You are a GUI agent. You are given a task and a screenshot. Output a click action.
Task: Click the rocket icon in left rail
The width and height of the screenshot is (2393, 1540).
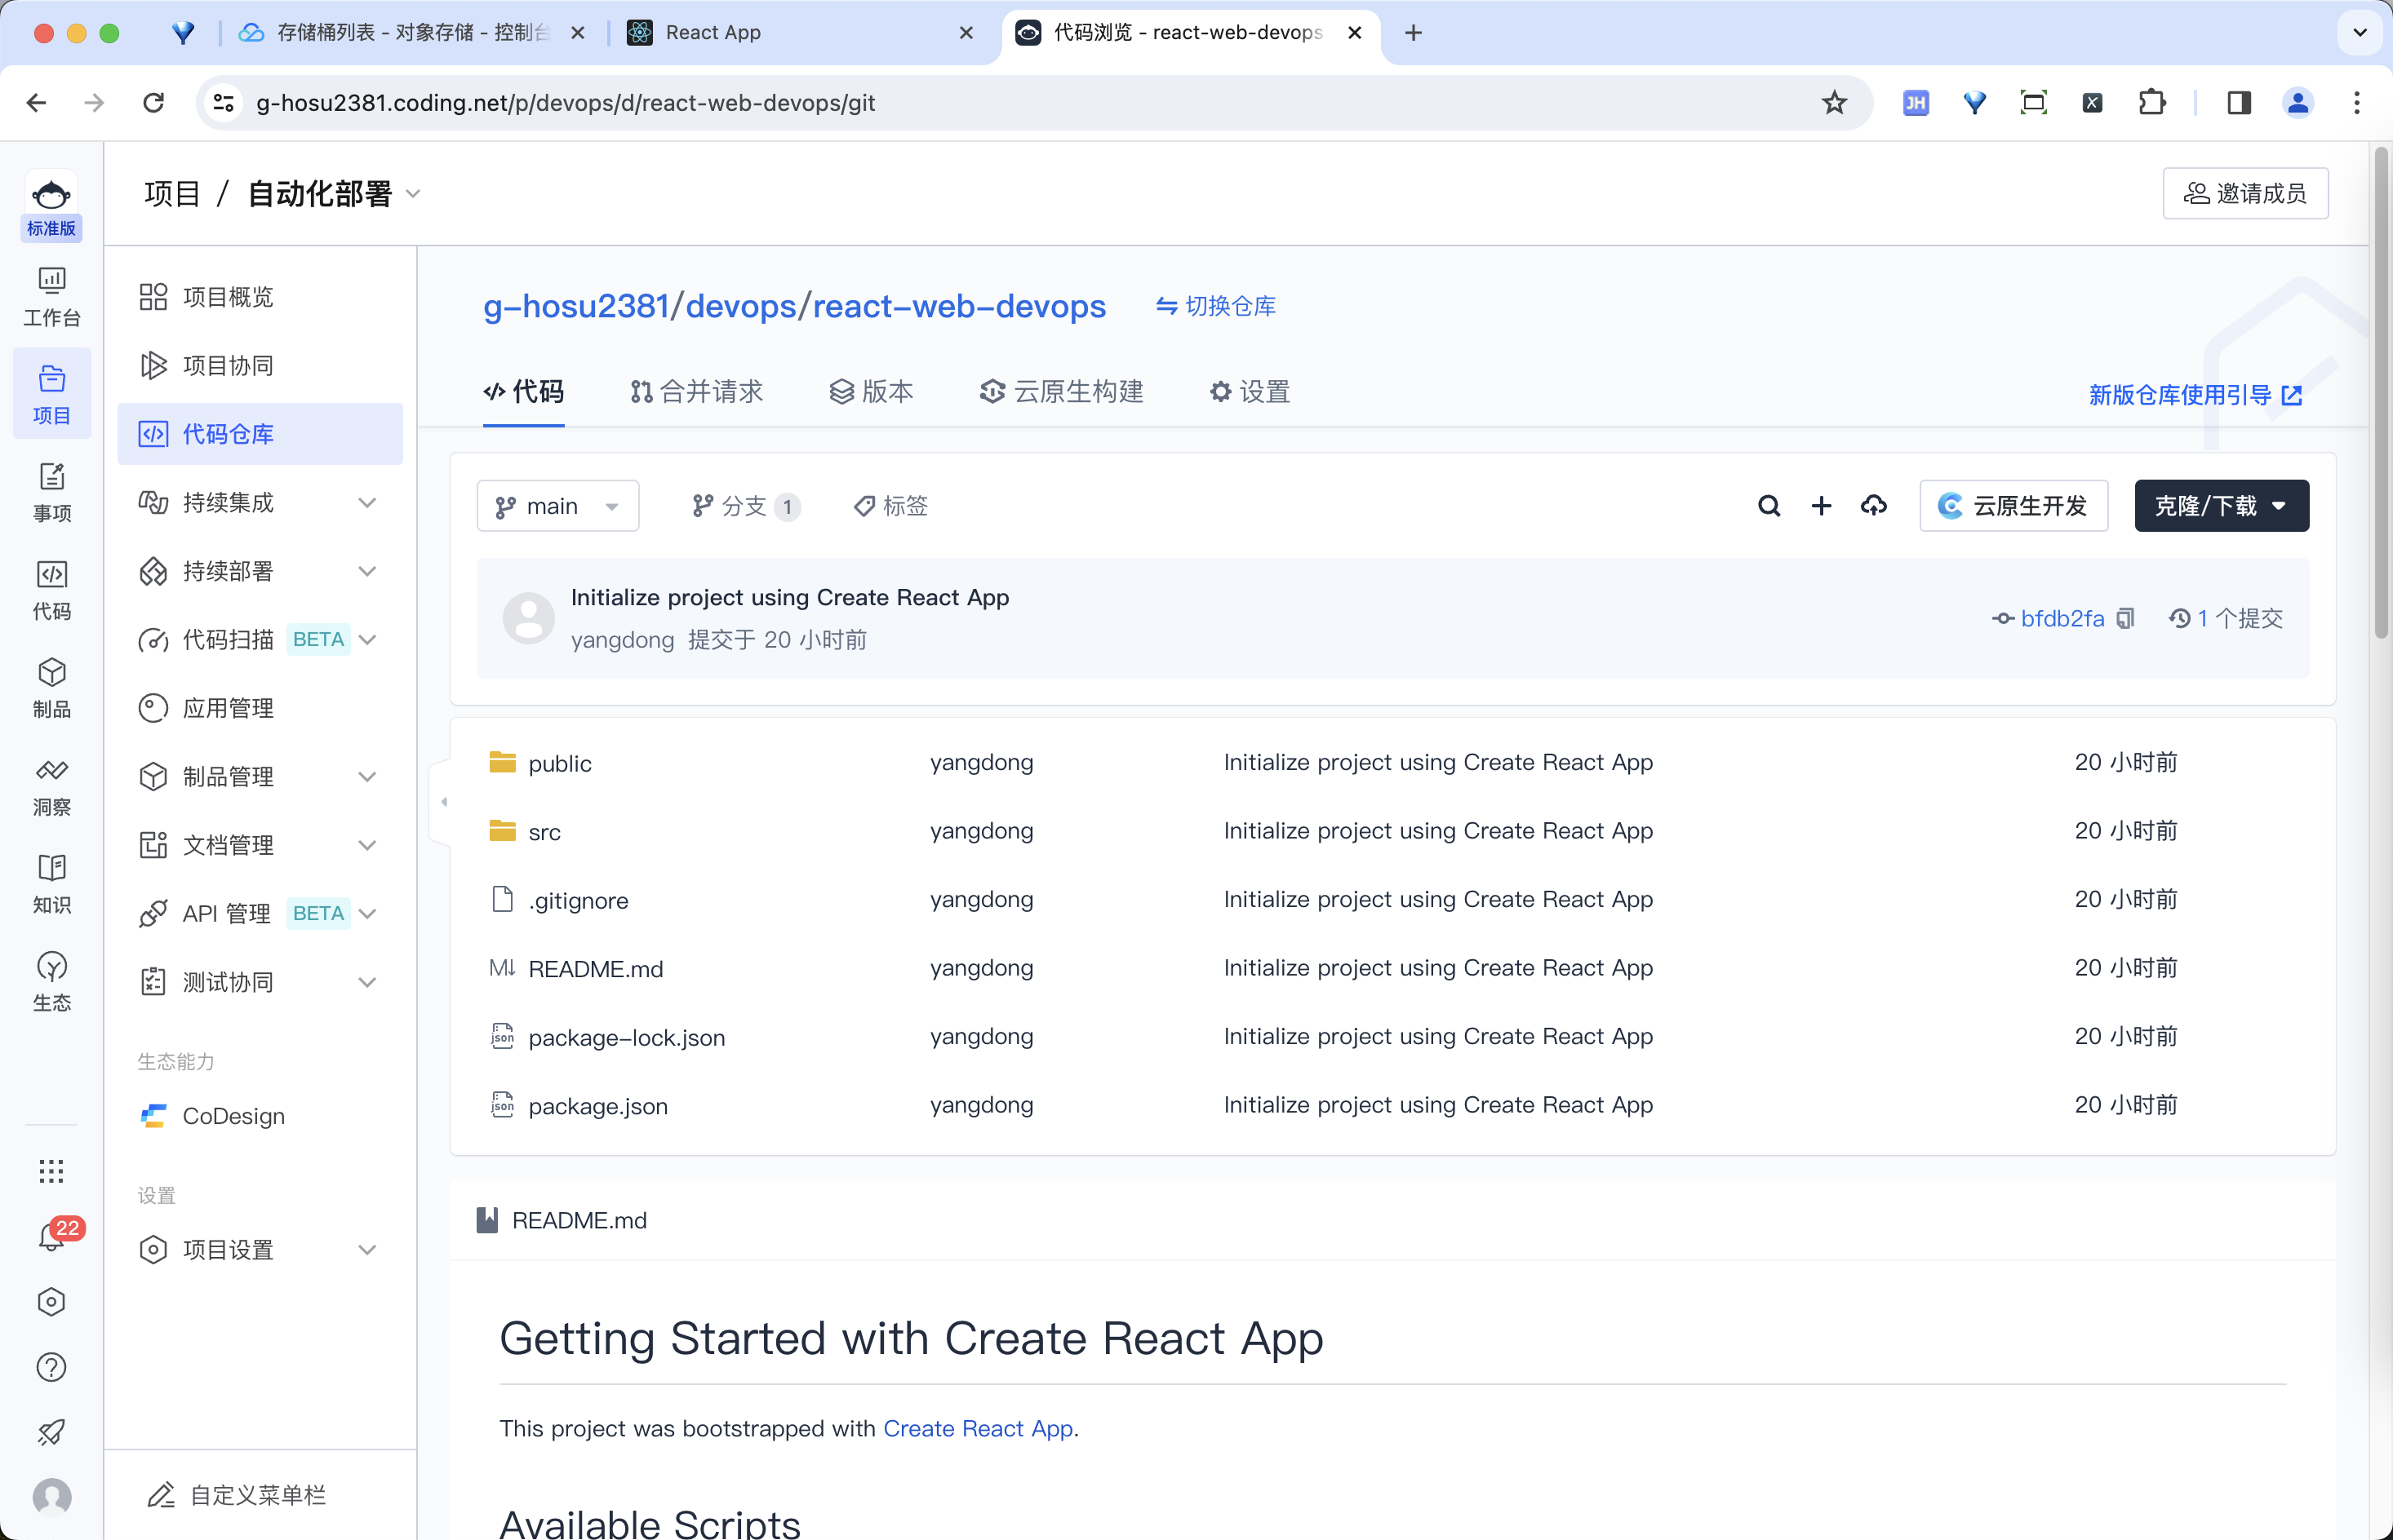[x=52, y=1432]
